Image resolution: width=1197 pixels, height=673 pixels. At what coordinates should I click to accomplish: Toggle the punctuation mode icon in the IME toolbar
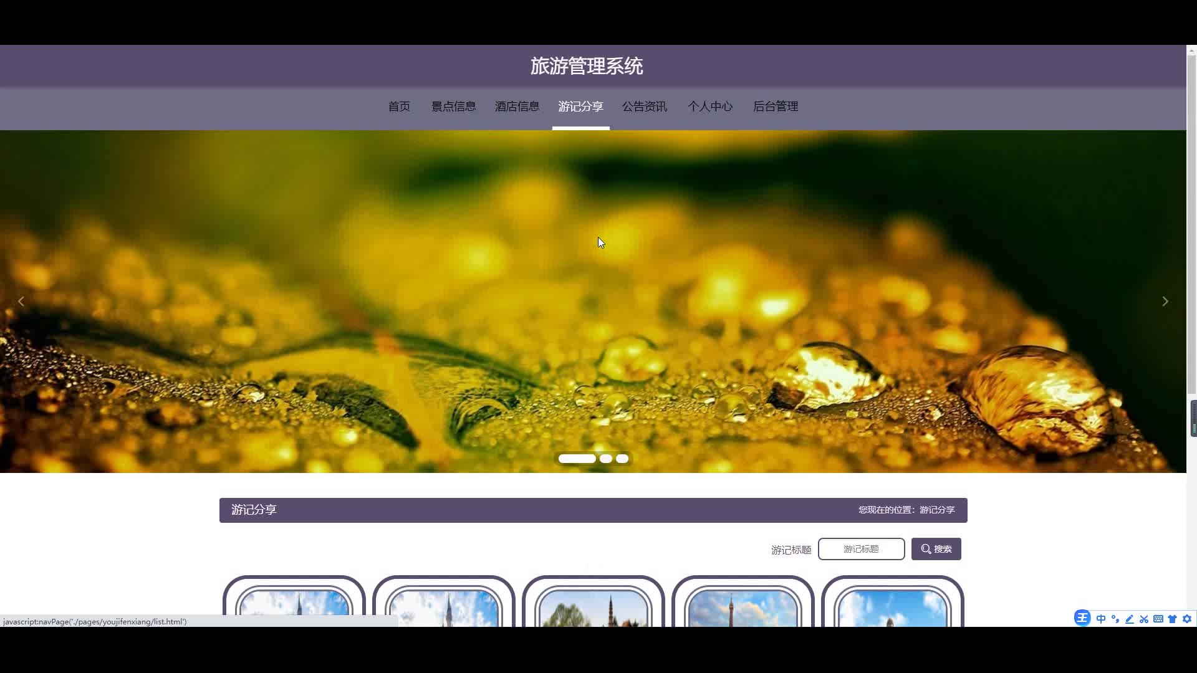pos(1115,619)
